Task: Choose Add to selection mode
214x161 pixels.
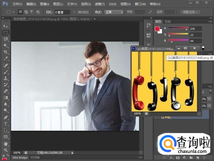Action: (x=26, y=12)
